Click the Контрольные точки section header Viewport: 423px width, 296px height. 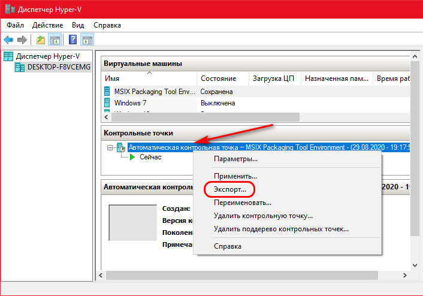255,133
